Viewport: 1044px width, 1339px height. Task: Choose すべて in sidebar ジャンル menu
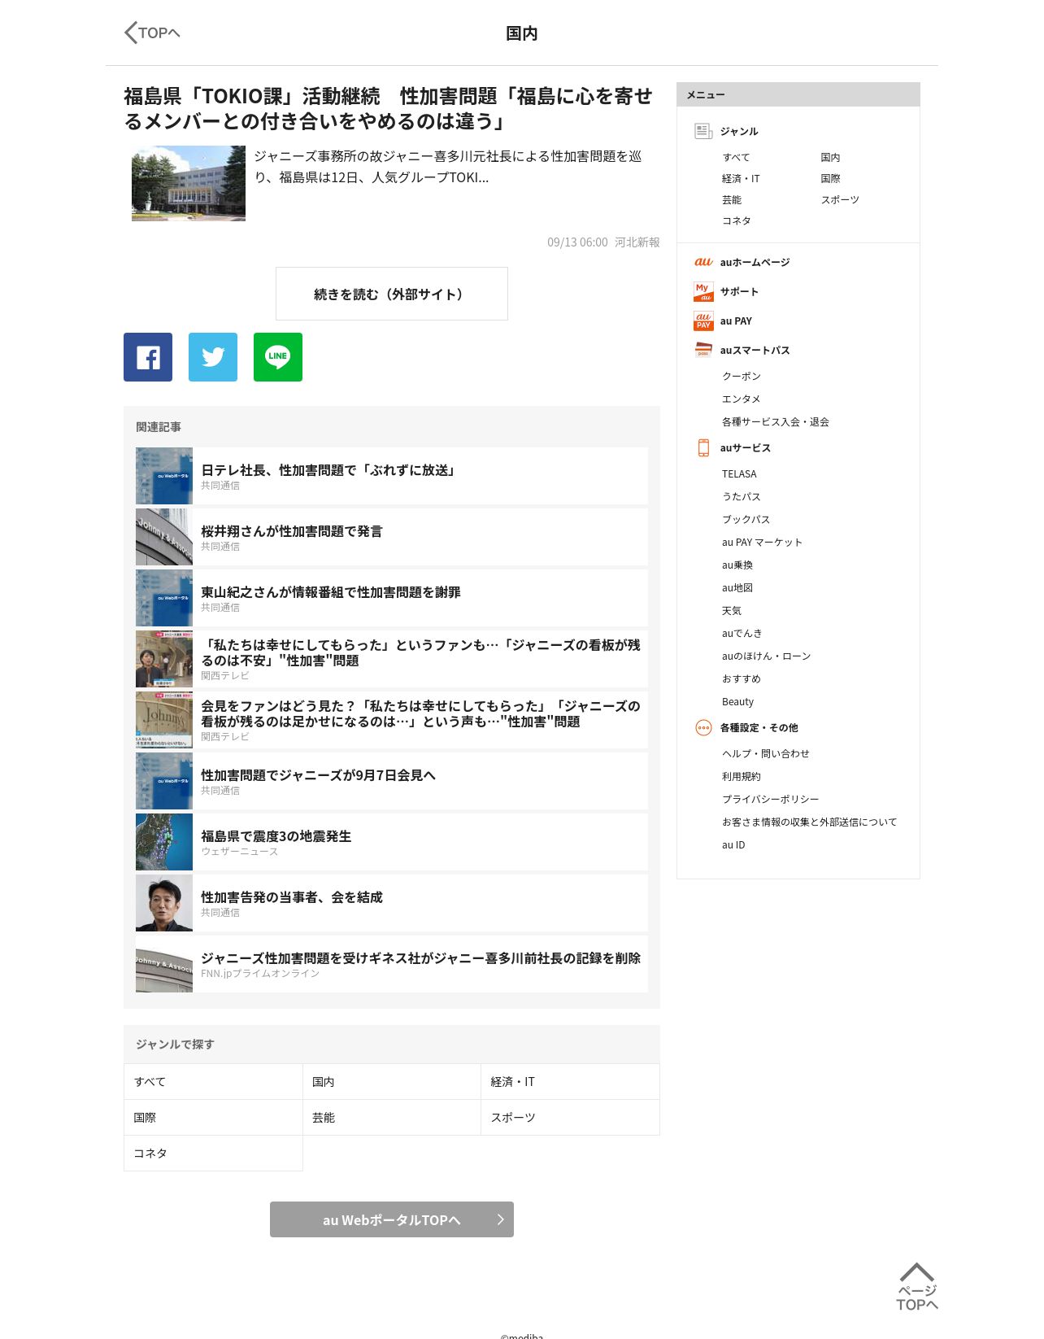click(x=736, y=157)
